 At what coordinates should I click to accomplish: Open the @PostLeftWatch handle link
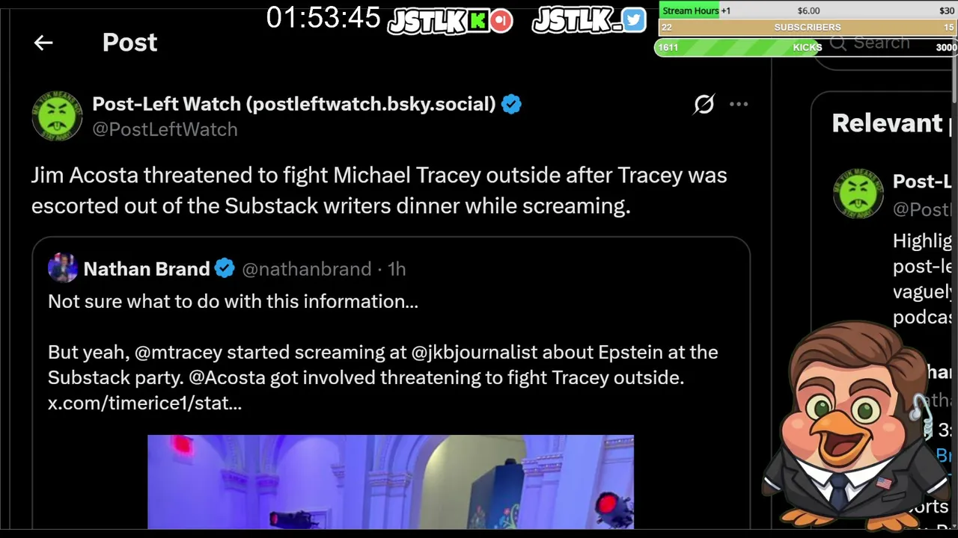tap(165, 129)
